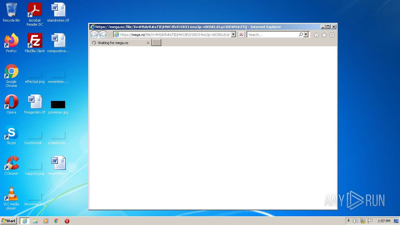Select the Recycle Bin desktop icon
400x225 pixels.
(x=11, y=12)
